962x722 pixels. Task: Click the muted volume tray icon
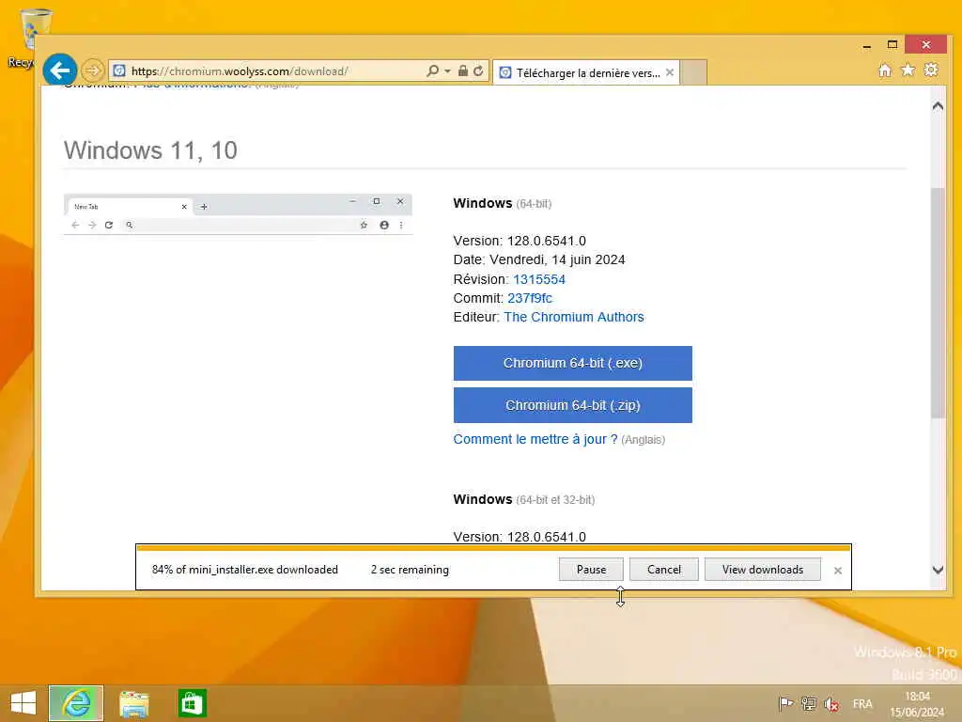coord(832,703)
